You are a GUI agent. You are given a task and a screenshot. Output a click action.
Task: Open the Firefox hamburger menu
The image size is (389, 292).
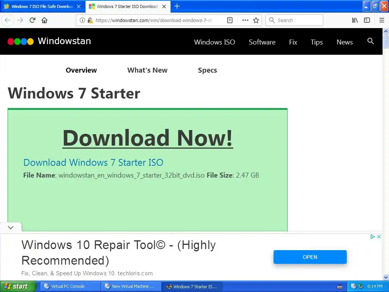381,20
